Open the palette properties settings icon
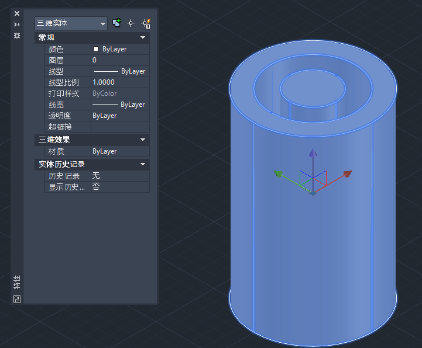 coord(17,36)
